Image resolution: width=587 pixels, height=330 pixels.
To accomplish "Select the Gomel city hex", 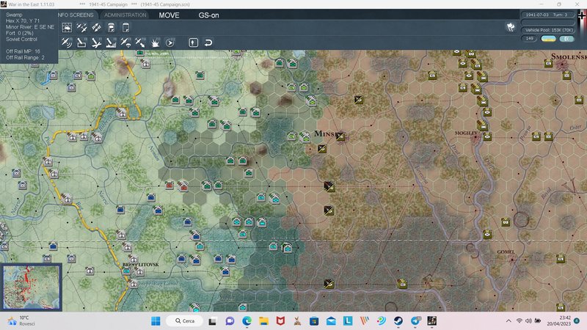I will point(512,260).
